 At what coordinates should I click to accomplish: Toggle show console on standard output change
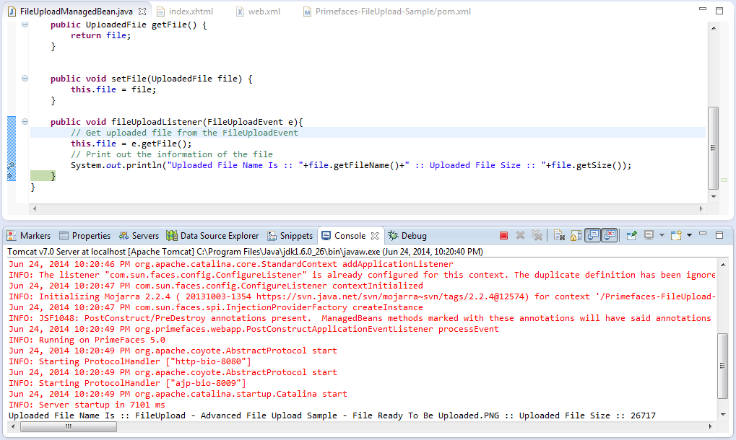click(x=592, y=236)
